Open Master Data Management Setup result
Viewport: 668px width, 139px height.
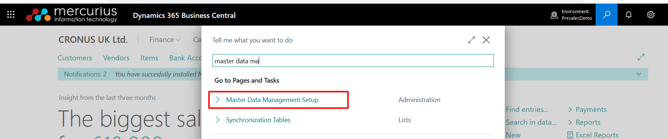coord(272,100)
